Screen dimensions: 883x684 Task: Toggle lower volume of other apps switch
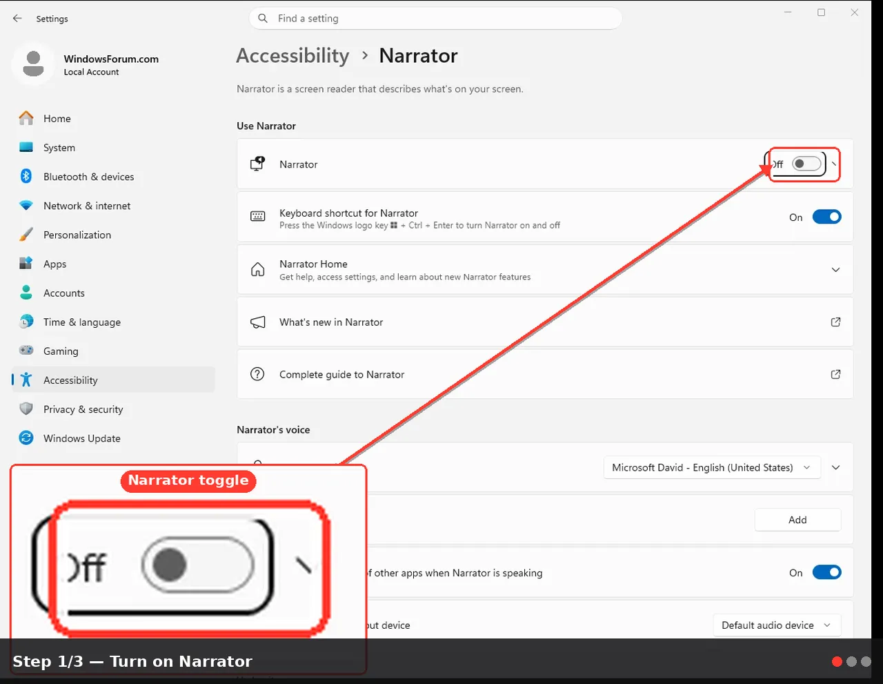(827, 572)
